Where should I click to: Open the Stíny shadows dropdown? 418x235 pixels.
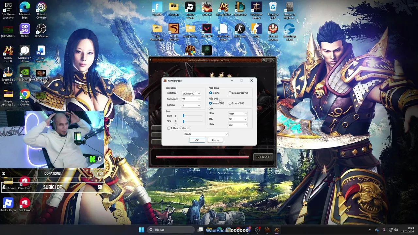click(x=238, y=125)
